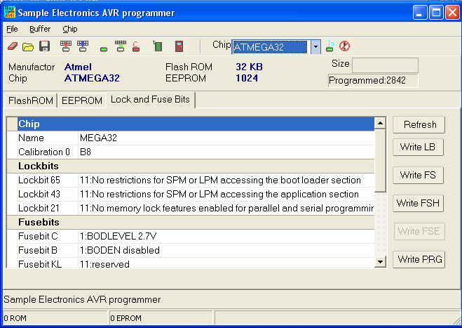Switch to the FlashROM tab

[x=31, y=100]
